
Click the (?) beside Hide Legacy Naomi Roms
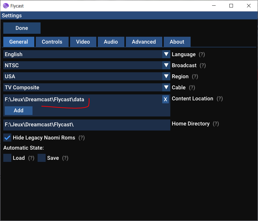(81, 138)
